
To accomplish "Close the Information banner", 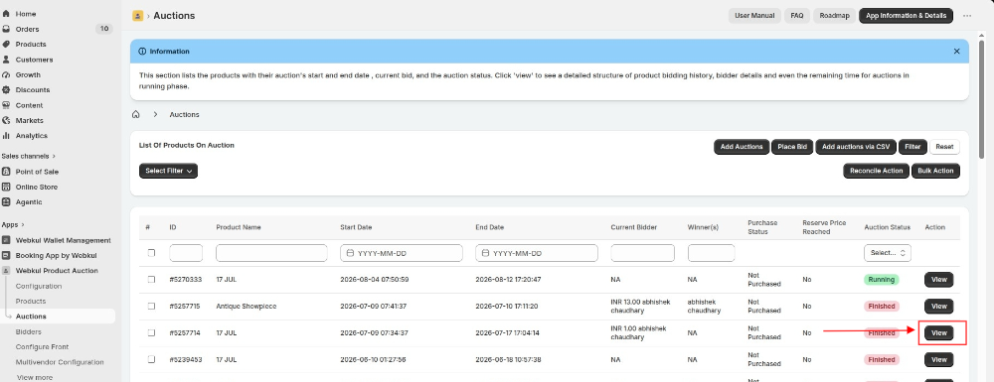I will [956, 52].
